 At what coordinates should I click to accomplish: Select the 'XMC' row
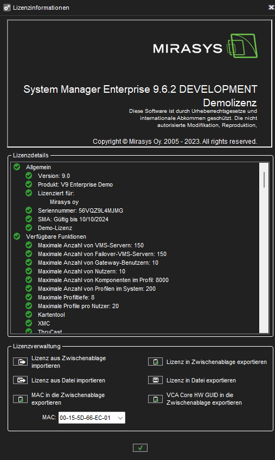[x=44, y=324]
